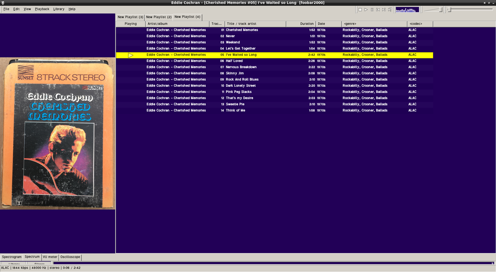Screen dimensions: 496x272
Task: Open the Help menu
Action: click(72, 9)
